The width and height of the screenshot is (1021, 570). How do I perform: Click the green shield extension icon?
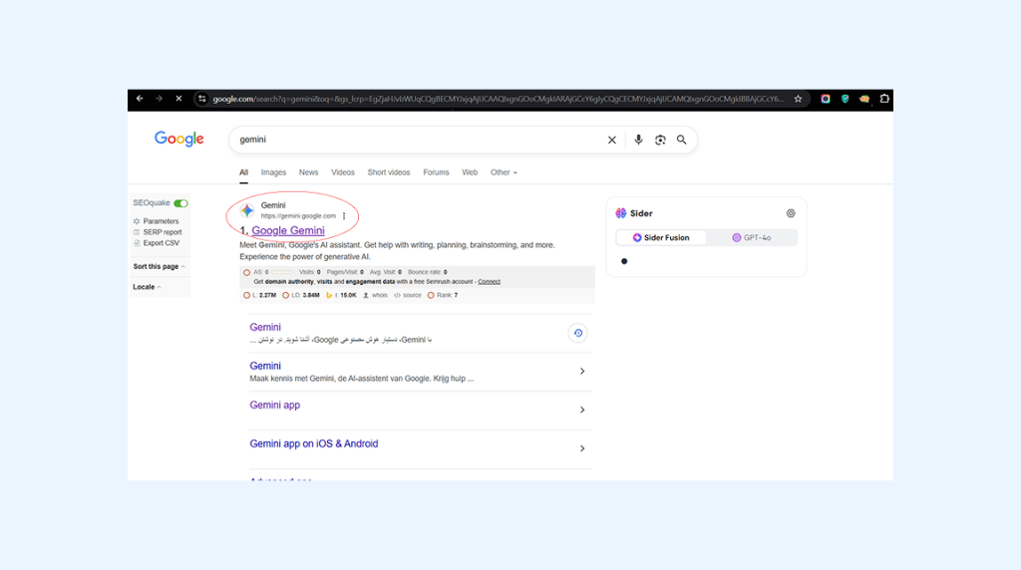pyautogui.click(x=845, y=99)
